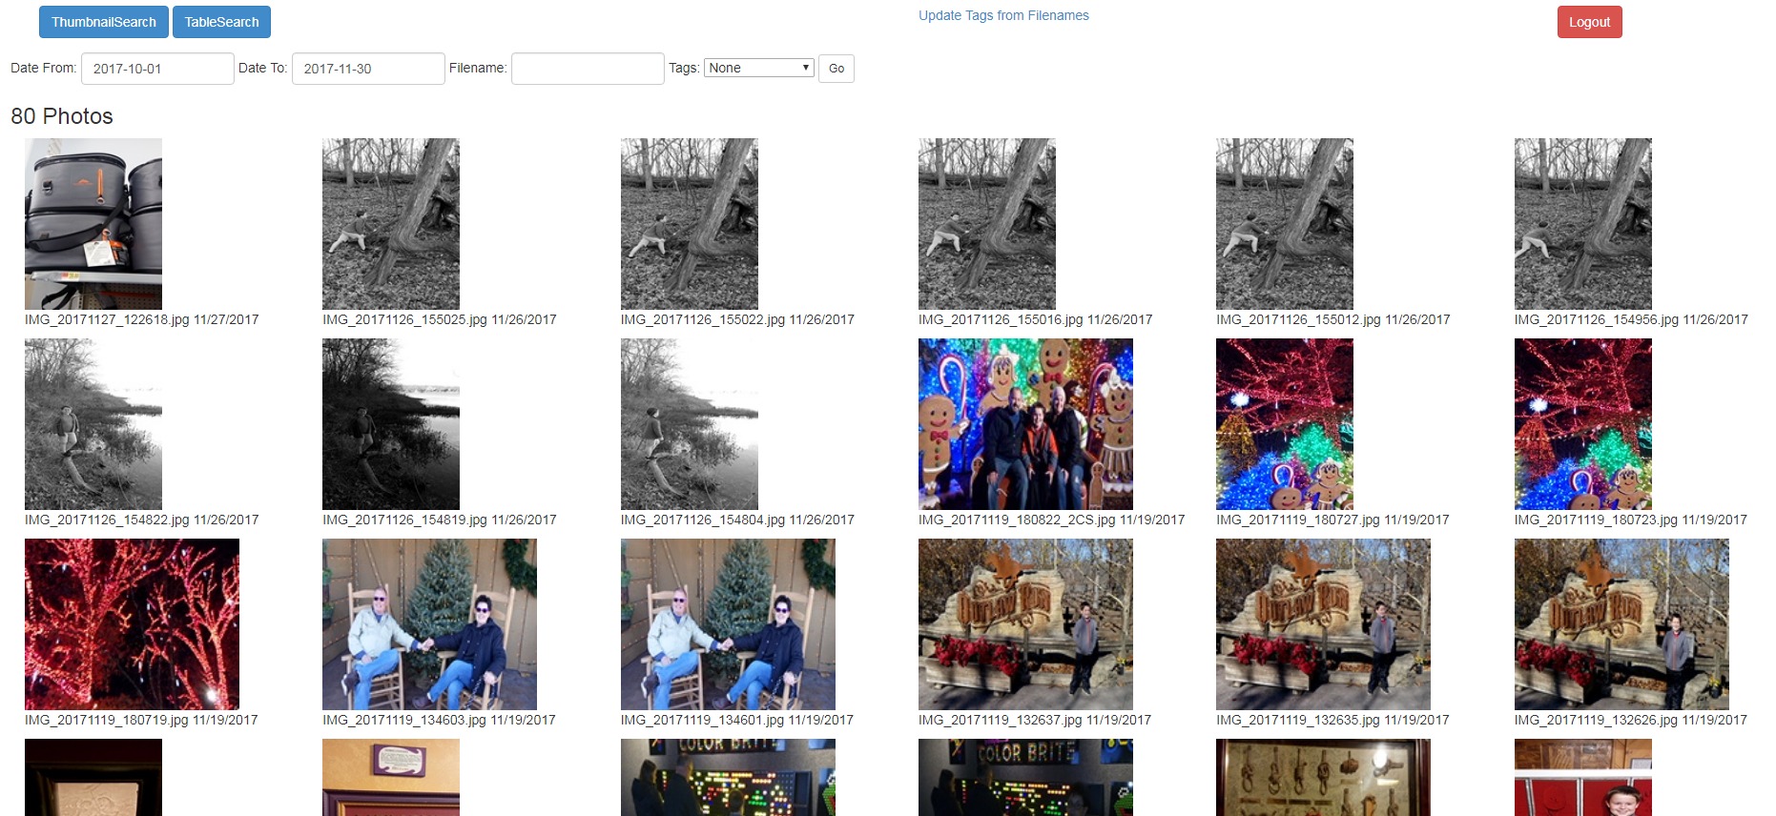This screenshot has width=1776, height=816.
Task: Open sign photo IMG_20171119_132626.jpg
Action: pos(1621,623)
